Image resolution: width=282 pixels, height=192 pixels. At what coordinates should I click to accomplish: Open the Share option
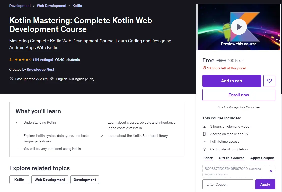pos(208,158)
